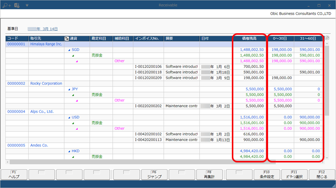Click vertical scrollbar down arrow
Screen dimensions: 336x188
(x=327, y=157)
